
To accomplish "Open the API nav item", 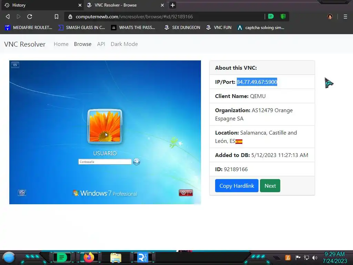I will [101, 44].
